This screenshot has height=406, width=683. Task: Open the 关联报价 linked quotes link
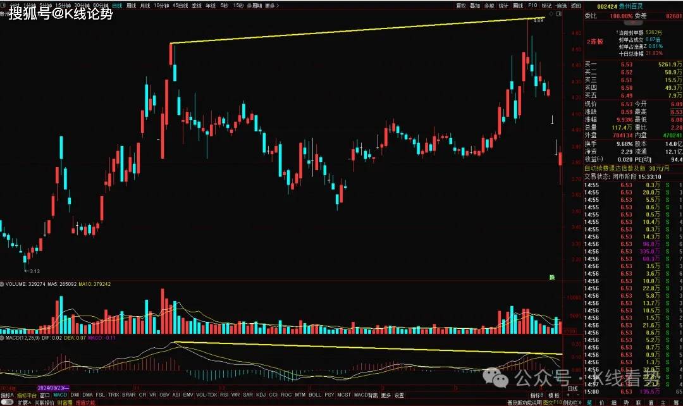[44, 401]
